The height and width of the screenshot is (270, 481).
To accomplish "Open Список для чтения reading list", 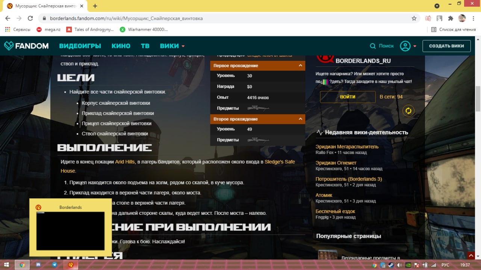I will tap(454, 29).
